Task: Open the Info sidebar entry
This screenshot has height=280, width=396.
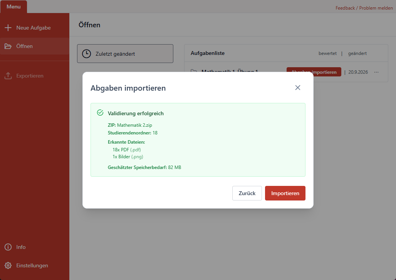Action: point(35,247)
